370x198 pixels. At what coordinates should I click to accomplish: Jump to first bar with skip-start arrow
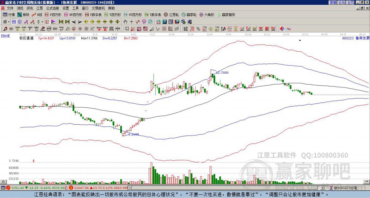point(61,22)
